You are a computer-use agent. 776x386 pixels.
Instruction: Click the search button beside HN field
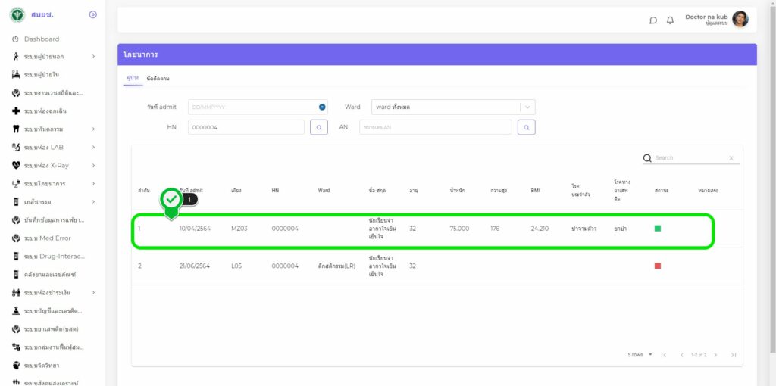pyautogui.click(x=319, y=127)
